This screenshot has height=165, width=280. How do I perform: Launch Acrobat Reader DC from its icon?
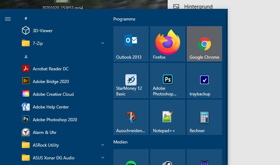(x=26, y=69)
